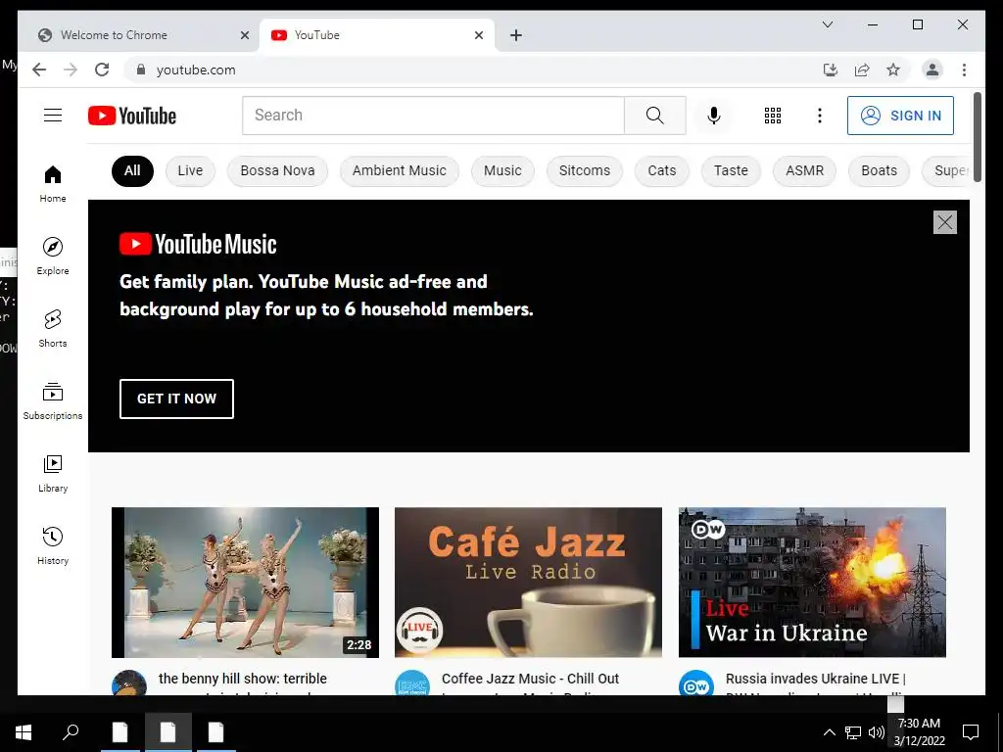
Task: Expand the tab search chevron
Action: [x=827, y=24]
